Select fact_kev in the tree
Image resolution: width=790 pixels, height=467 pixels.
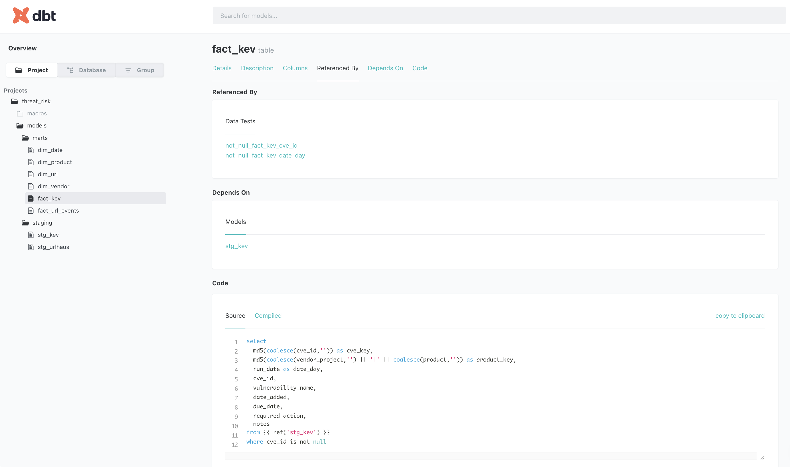pyautogui.click(x=95, y=199)
